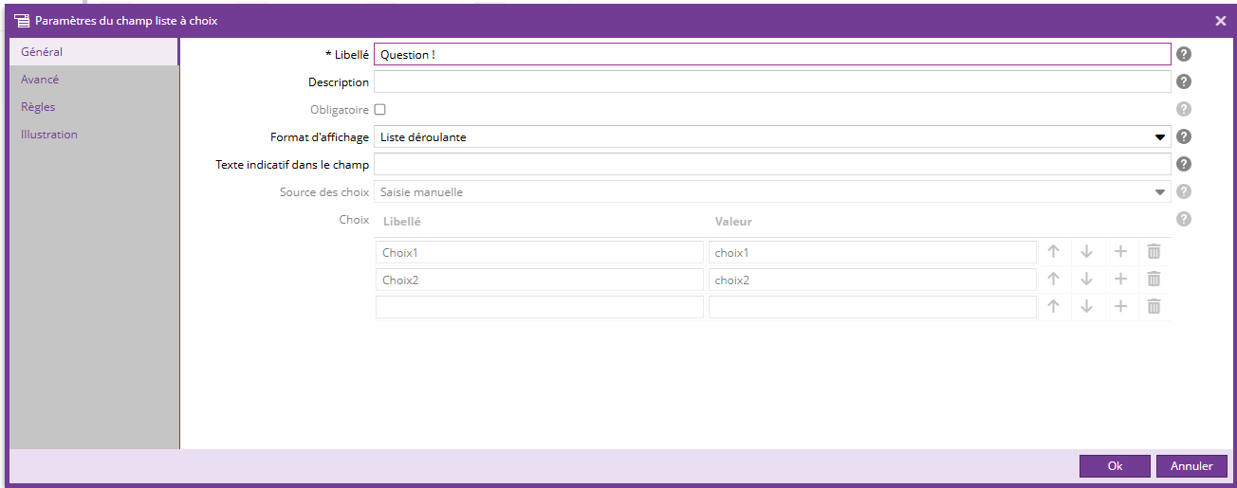
Task: Delete the Choix1 row with trash icon
Action: click(x=1154, y=252)
